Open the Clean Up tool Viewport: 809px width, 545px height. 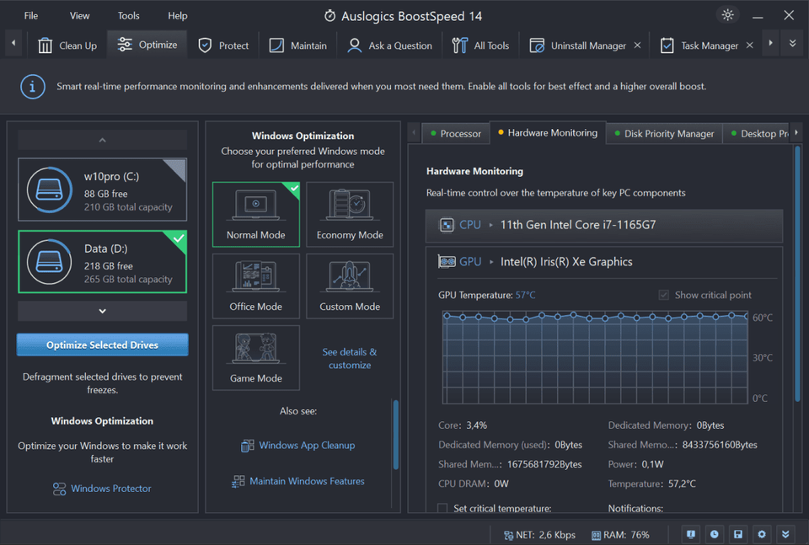coord(66,45)
